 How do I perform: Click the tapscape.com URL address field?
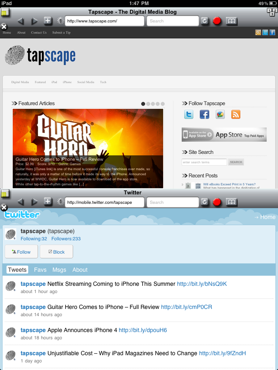click(104, 21)
